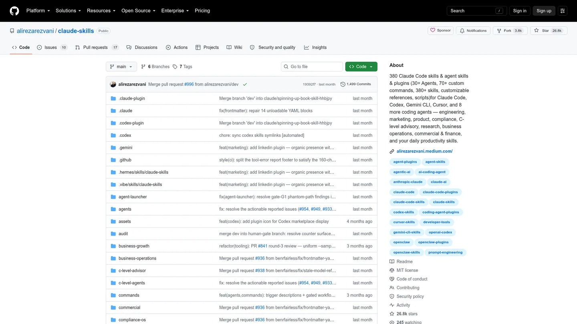Click the header Search box

click(477, 11)
